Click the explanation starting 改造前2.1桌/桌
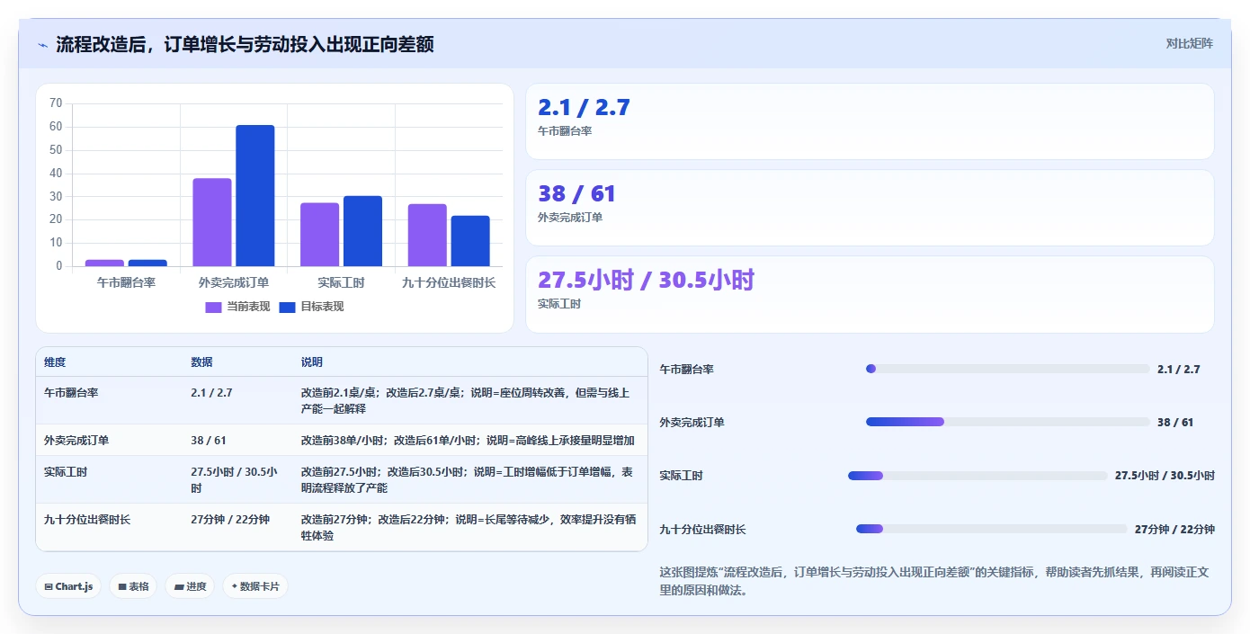 (466, 400)
